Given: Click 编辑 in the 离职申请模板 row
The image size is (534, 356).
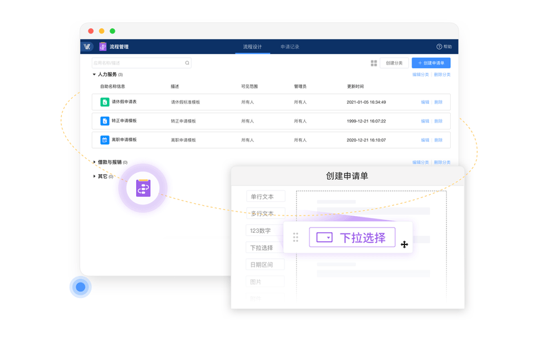Looking at the screenshot, I should (x=425, y=140).
